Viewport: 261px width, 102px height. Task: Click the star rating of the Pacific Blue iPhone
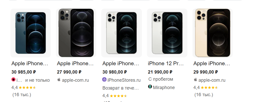click(27, 88)
